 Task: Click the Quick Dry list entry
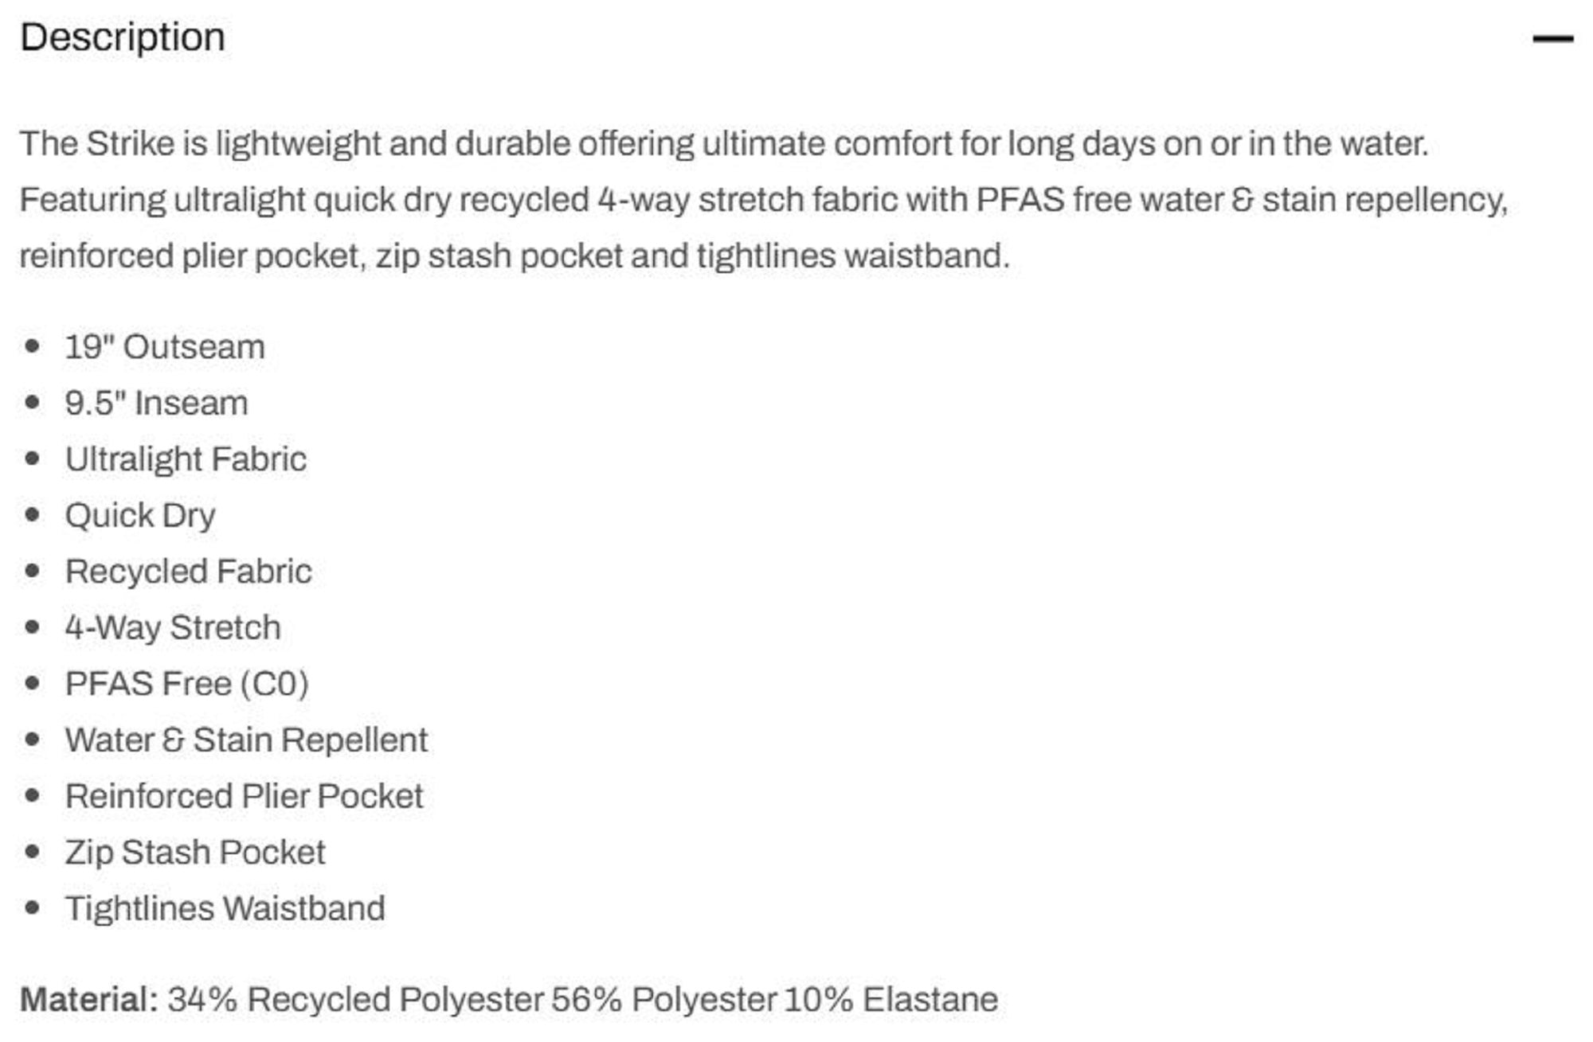click(140, 516)
